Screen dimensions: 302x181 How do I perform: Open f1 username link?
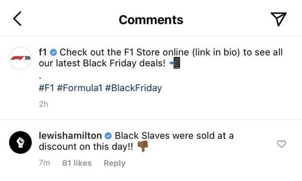click(x=43, y=52)
